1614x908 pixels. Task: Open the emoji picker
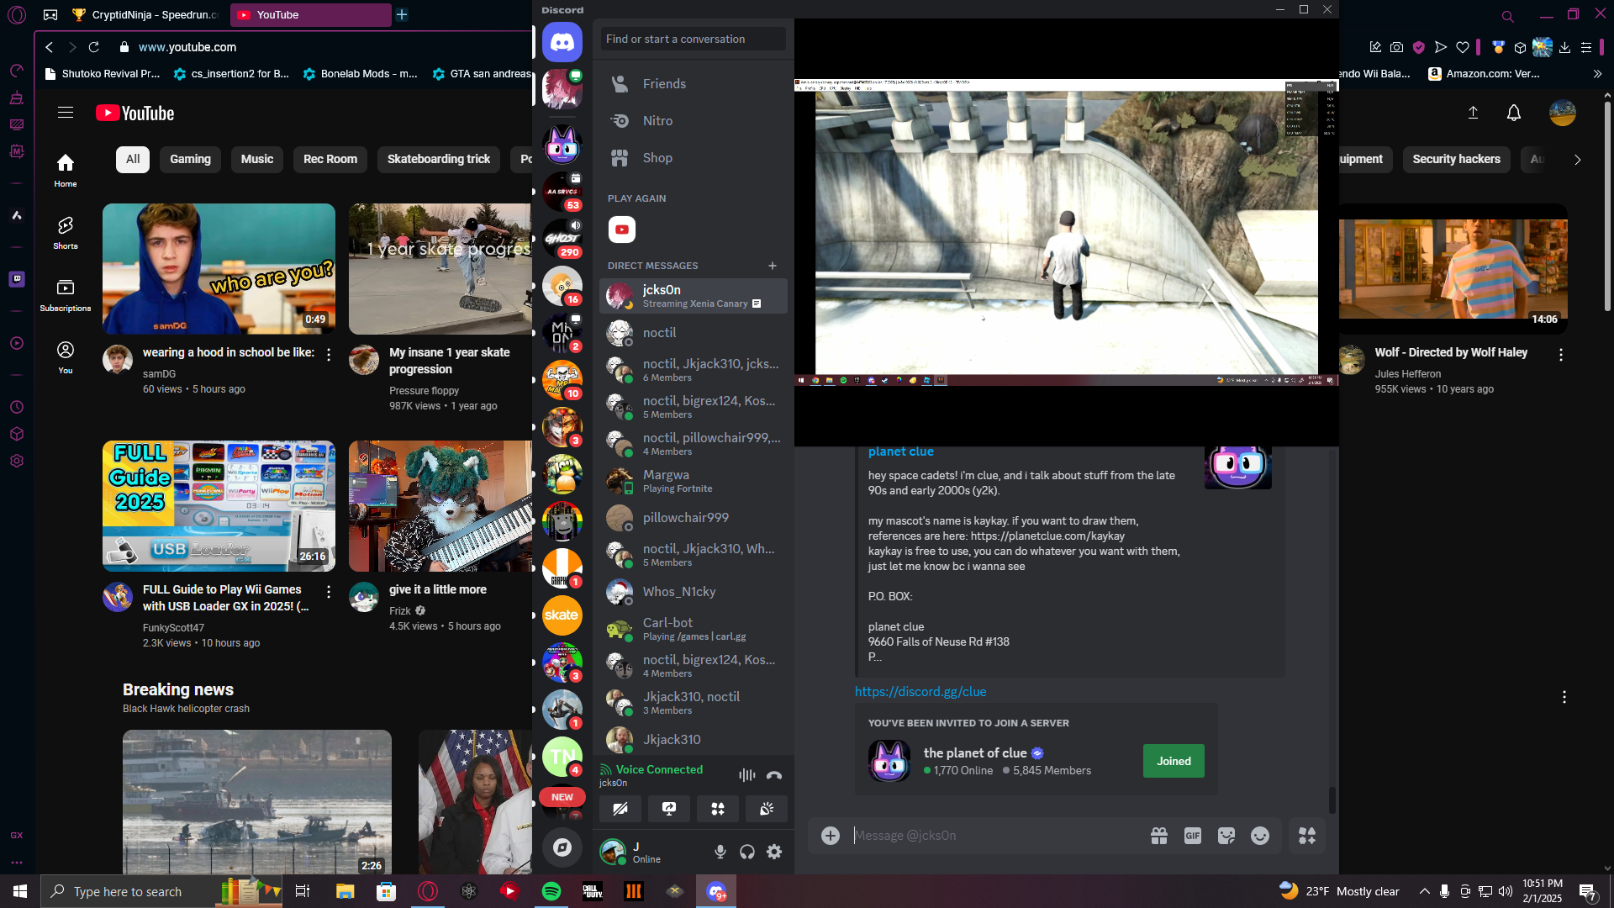pos(1259,836)
